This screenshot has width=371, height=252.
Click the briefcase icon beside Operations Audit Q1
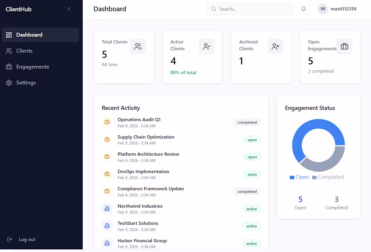(x=107, y=122)
